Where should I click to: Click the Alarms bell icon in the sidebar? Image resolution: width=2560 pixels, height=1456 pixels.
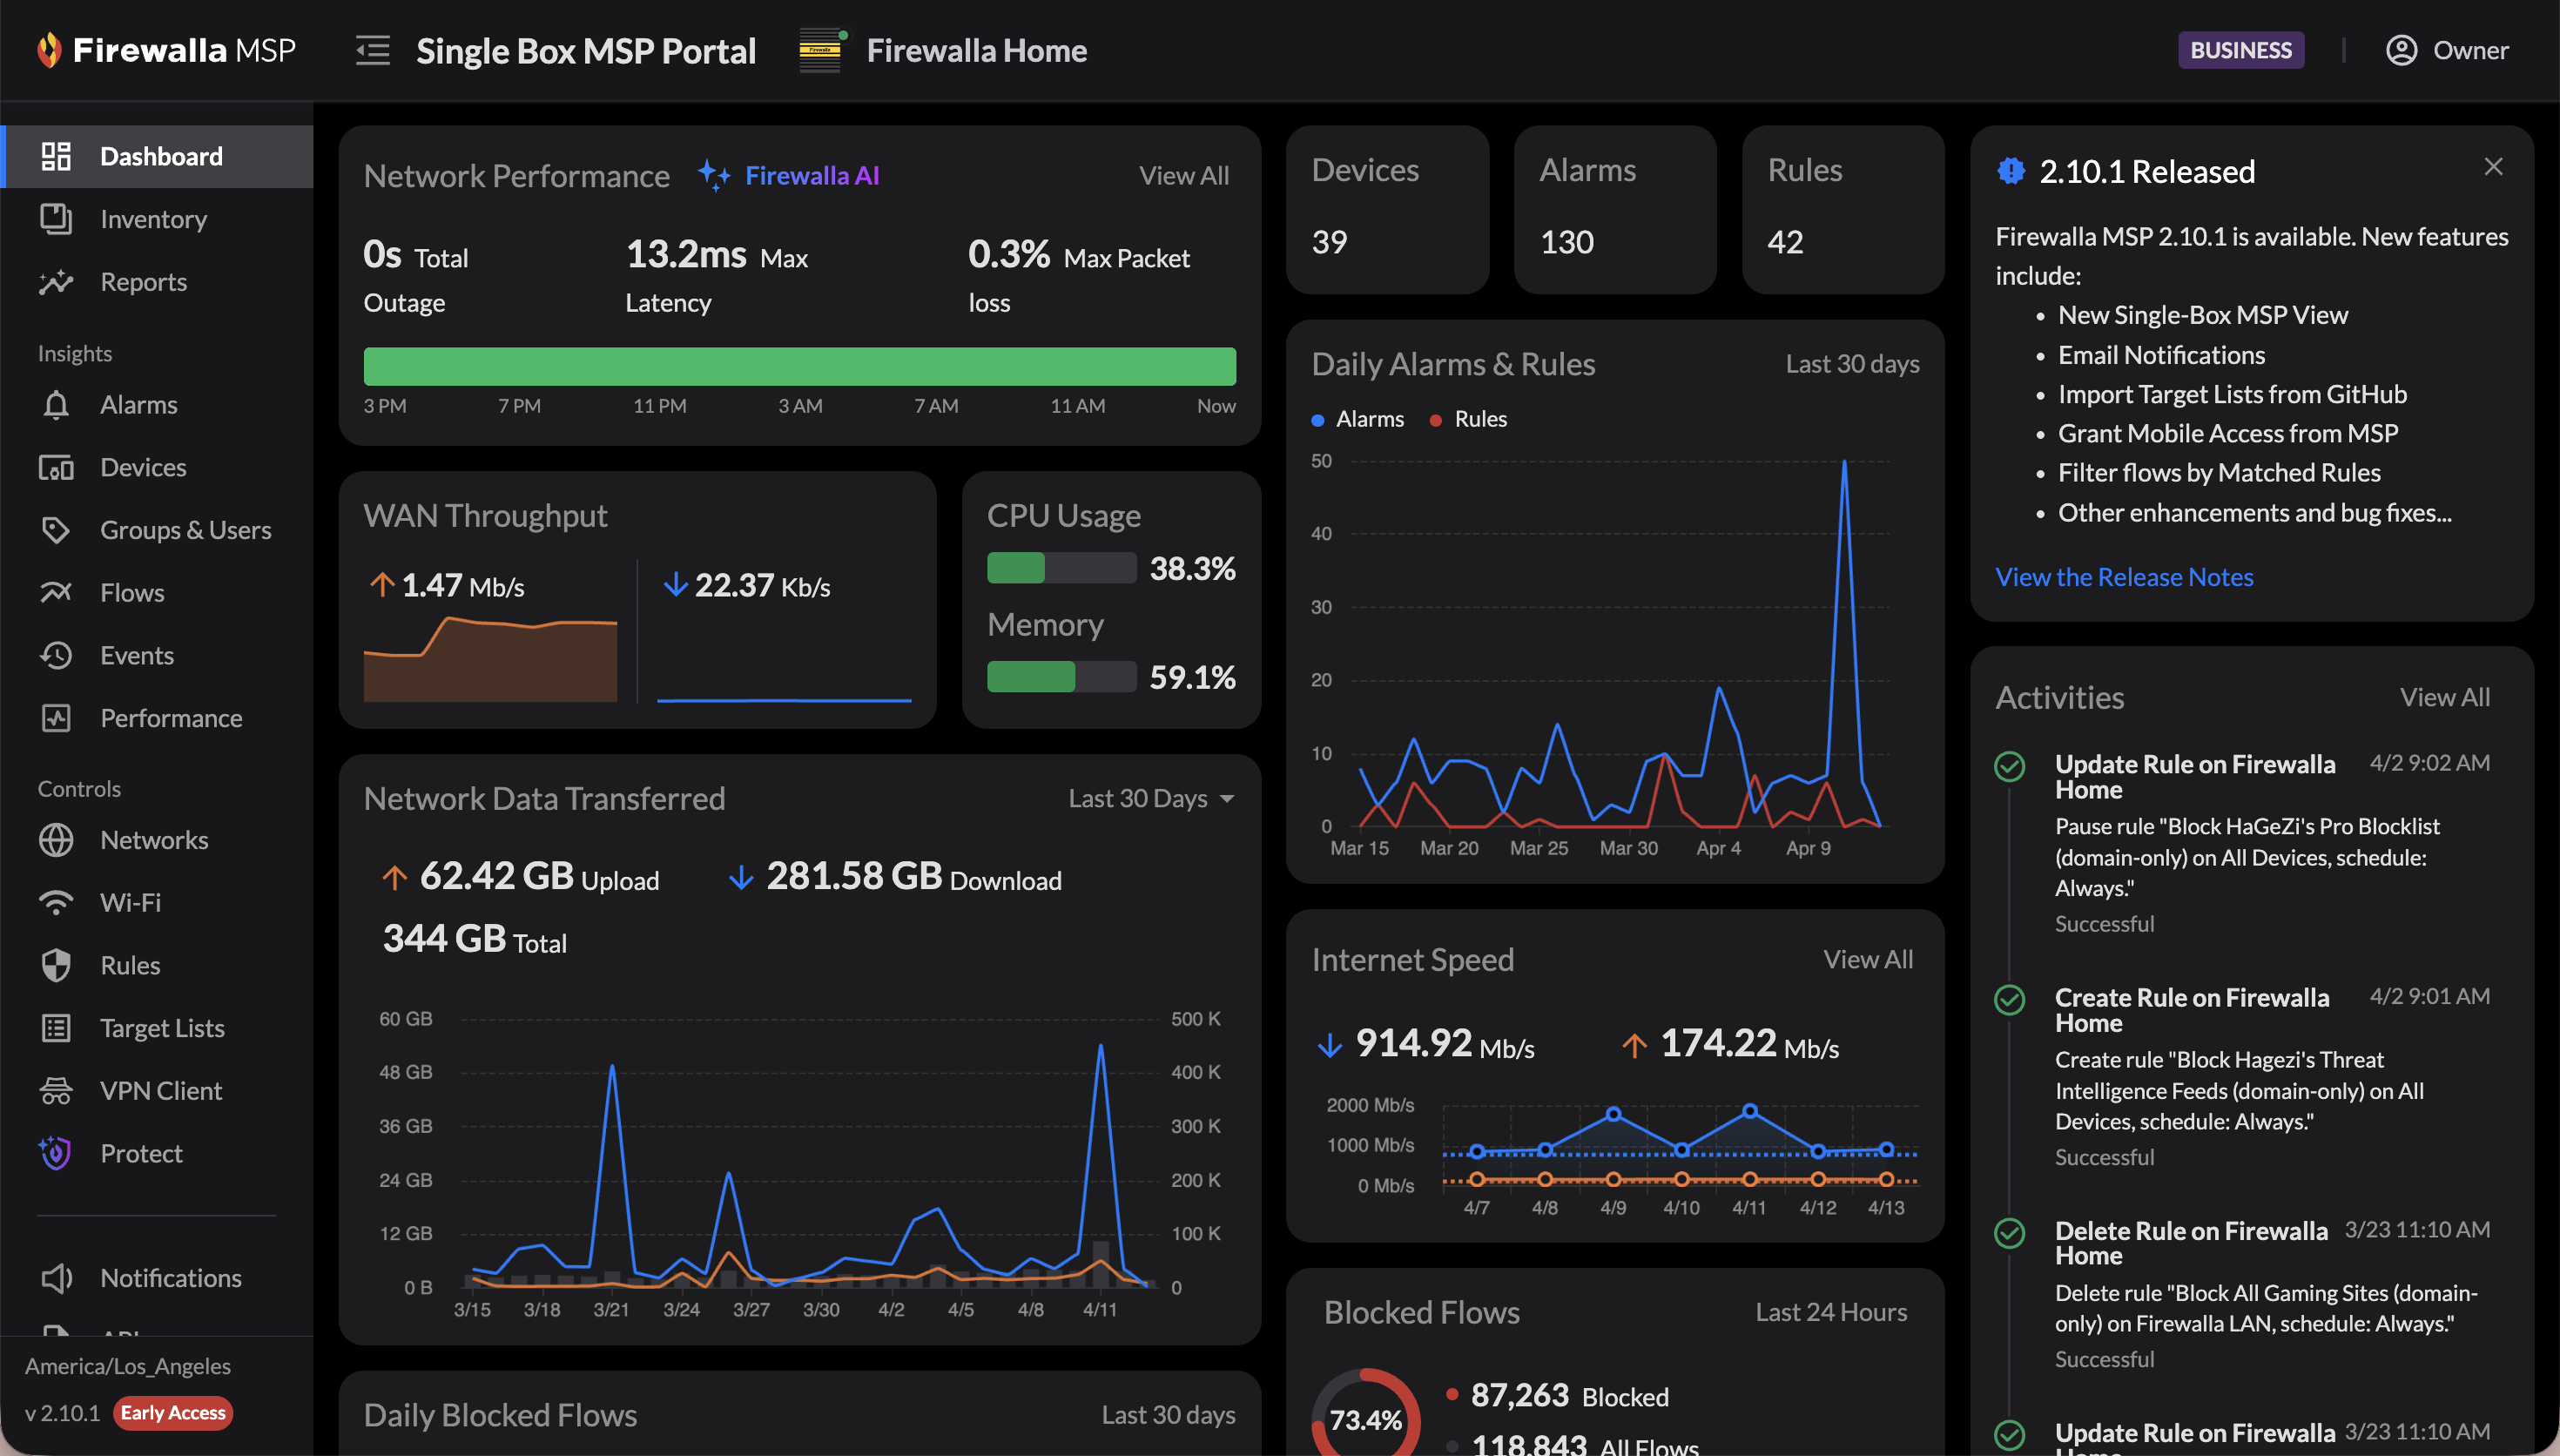point(56,405)
